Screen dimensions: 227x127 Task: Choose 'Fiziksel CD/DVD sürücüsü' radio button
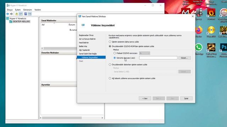coord(115,53)
